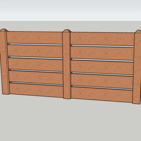Select the third board of left panel
141x141 pixels.
[x=35, y=64]
